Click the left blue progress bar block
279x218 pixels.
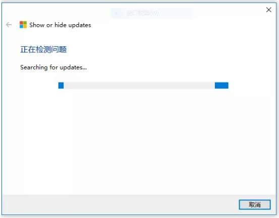61,86
